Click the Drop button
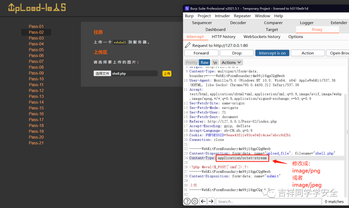Screen dimensions: 349x208 pos(237,53)
